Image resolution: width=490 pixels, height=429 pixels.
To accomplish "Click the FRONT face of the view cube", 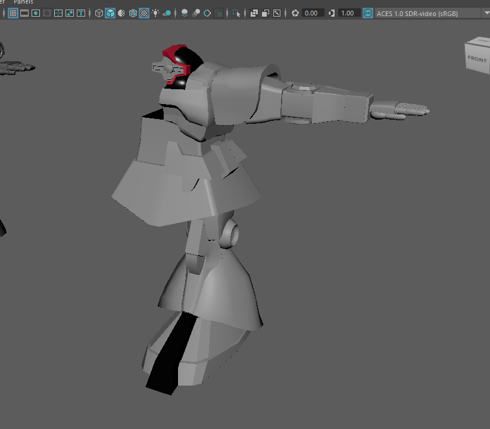I will (x=477, y=59).
